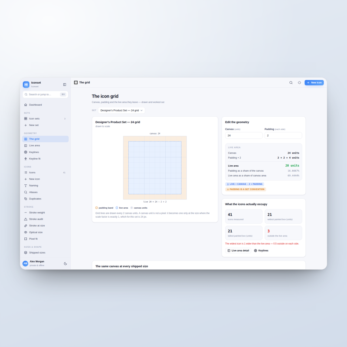Image resolution: width=347 pixels, height=347 pixels.
Task: Click the Duplicates copy icon
Action: [26, 199]
